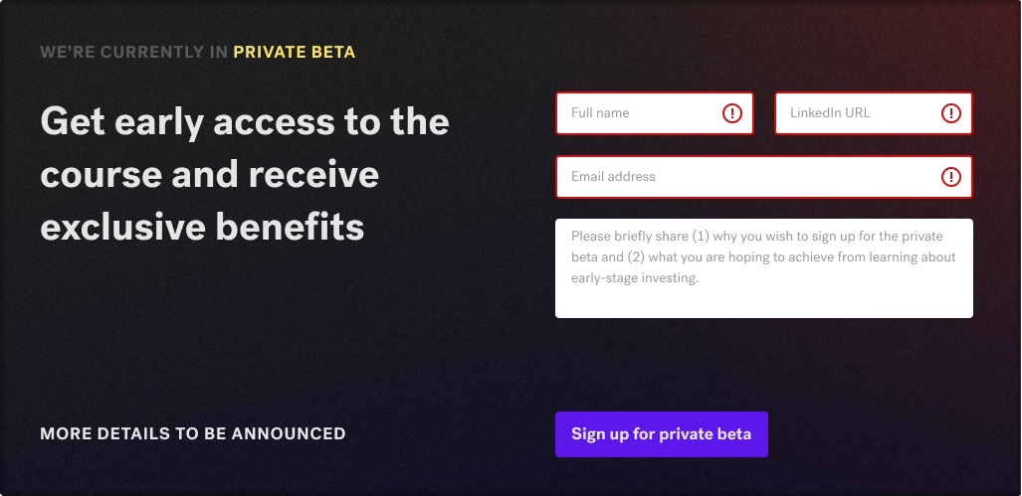This screenshot has width=1022, height=496.
Task: Click inside the private beta reason textarea
Action: pyautogui.click(x=763, y=298)
